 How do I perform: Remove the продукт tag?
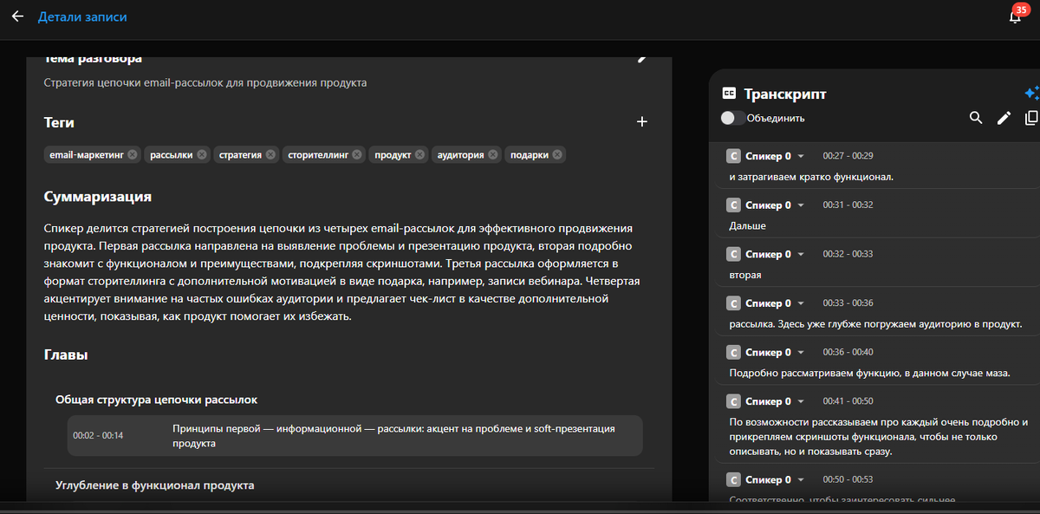[419, 154]
